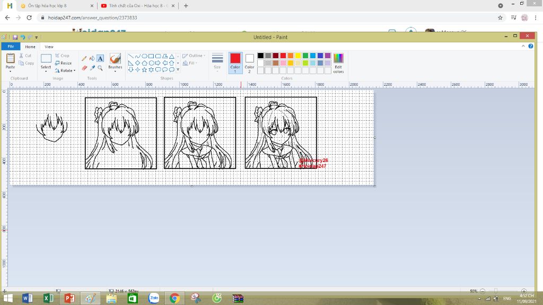Choose the Line shape
543x305 pixels.
(131, 56)
